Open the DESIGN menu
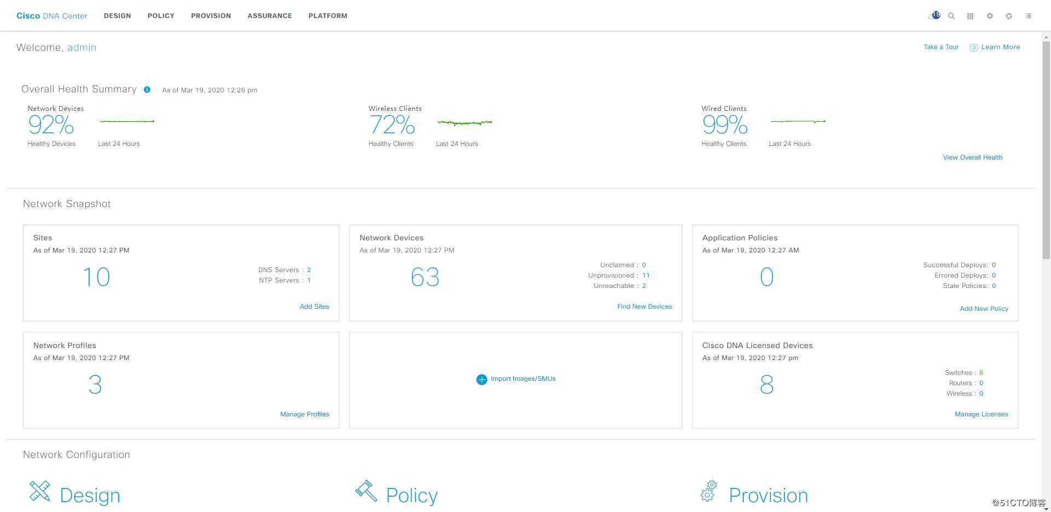Image resolution: width=1051 pixels, height=512 pixels. click(x=118, y=16)
